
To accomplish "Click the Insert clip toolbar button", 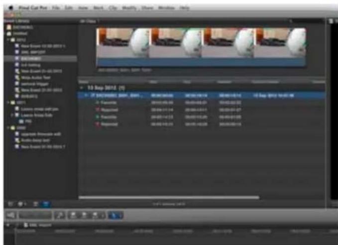I will (84, 215).
